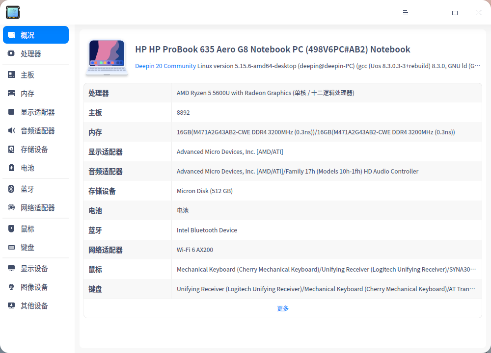Click the HP ProBook 635 Aero G8 title
Viewport: 491px width, 353px height.
click(273, 50)
